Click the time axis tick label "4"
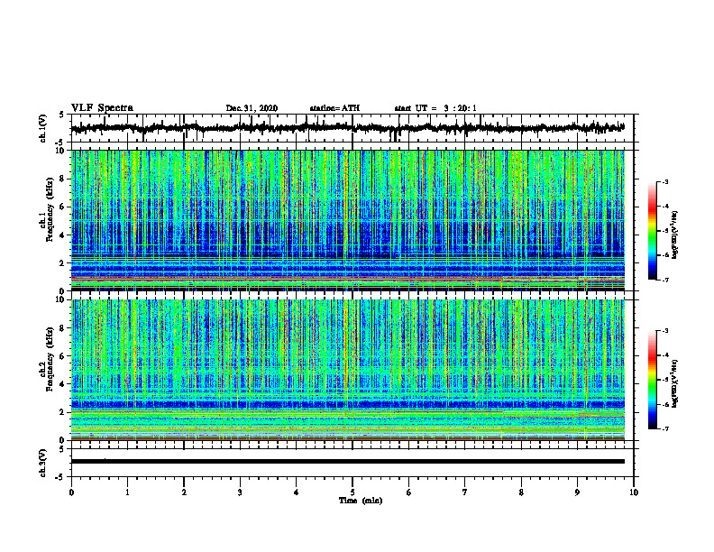This screenshot has width=714, height=552. pos(297,492)
